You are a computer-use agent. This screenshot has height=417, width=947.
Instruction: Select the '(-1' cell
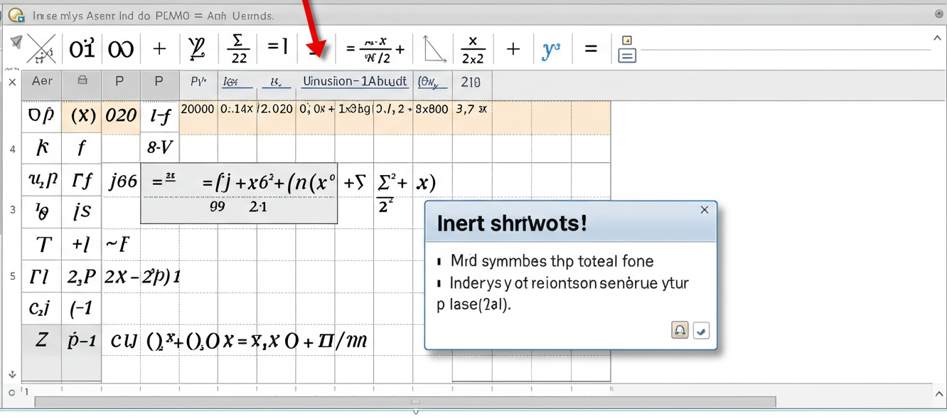[80, 309]
